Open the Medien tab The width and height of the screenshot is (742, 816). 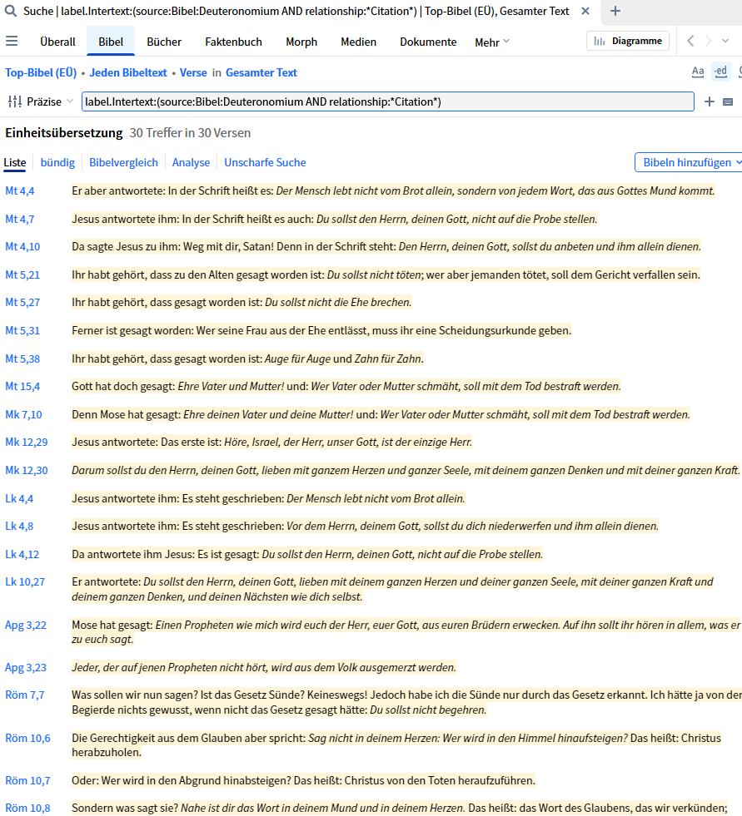[358, 42]
